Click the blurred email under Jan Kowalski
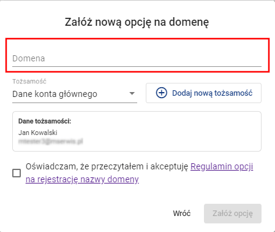Image resolution: width=275 pixels, height=232 pixels. [x=51, y=141]
